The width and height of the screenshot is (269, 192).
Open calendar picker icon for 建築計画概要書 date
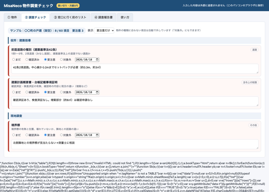(97, 92)
